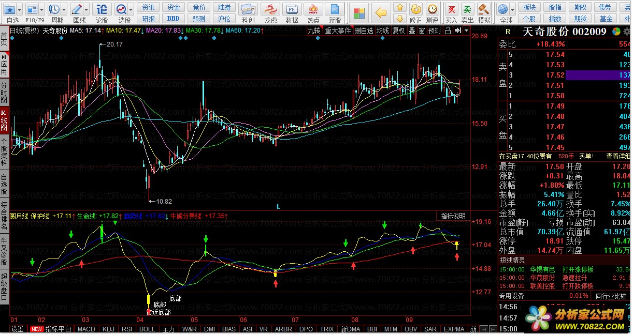Open the 模拟 gavel simulation tool
Viewport: 633px width, 335px height.
(484, 9)
